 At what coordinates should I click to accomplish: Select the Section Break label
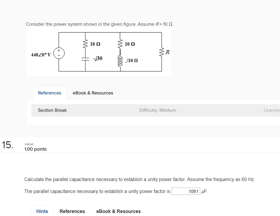tap(52, 110)
